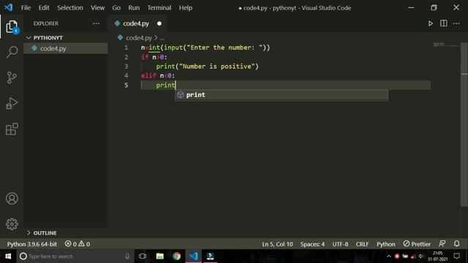The image size is (468, 263).
Task: Accept the print autocomplete suggestion
Action: [x=281, y=95]
